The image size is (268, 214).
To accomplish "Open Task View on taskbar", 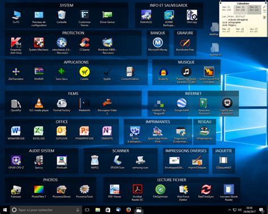I will pyautogui.click(x=87, y=210).
